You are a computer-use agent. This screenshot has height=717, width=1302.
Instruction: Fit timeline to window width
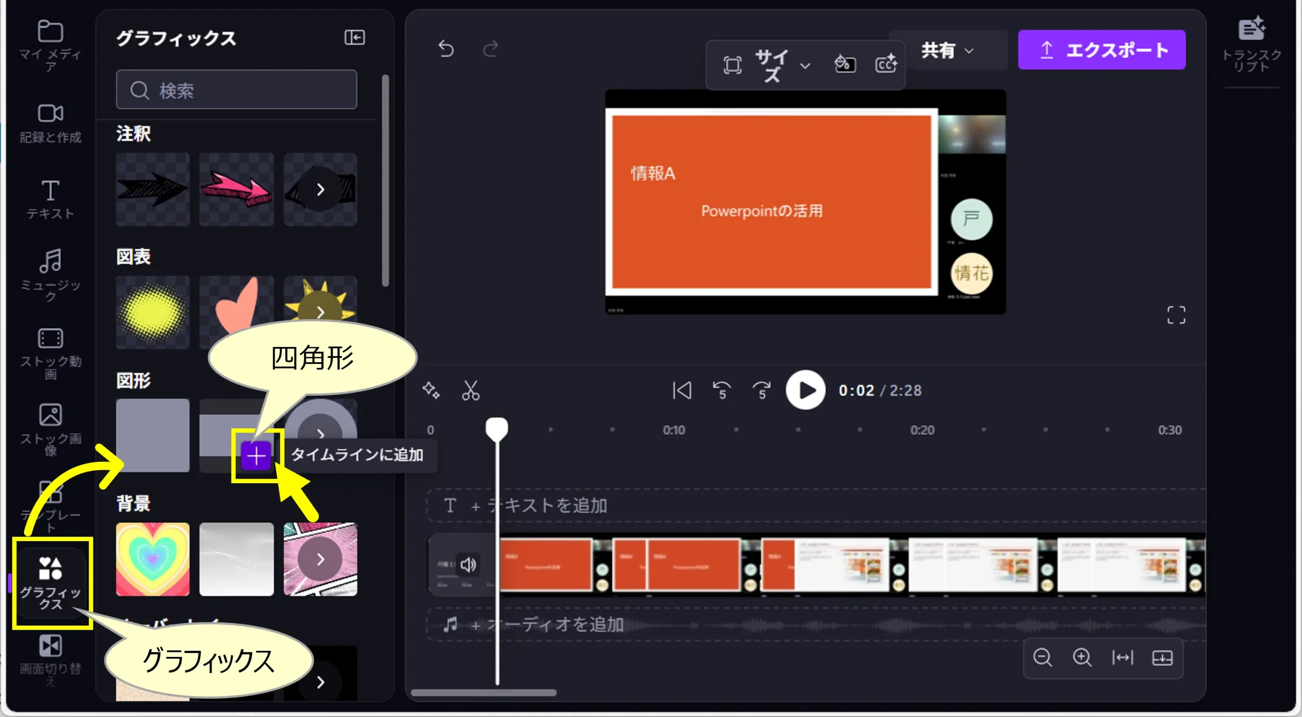point(1122,658)
